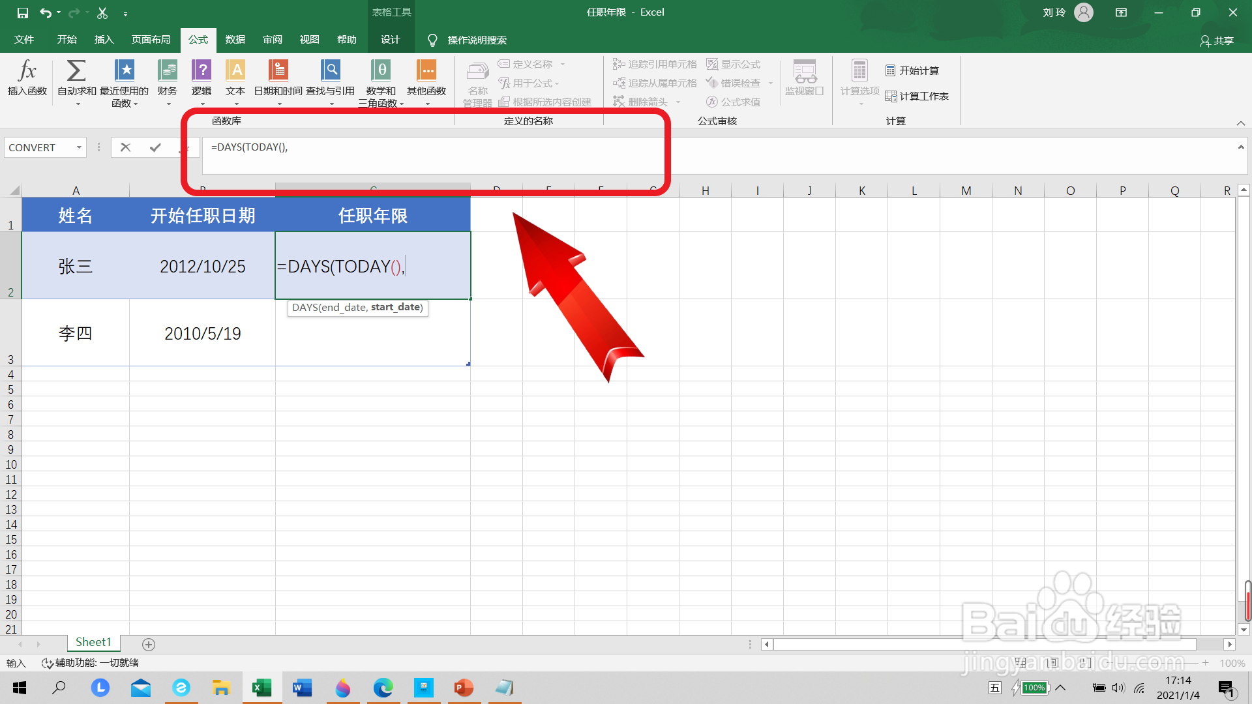Cancel formula entry with X button
The height and width of the screenshot is (704, 1252).
point(125,147)
